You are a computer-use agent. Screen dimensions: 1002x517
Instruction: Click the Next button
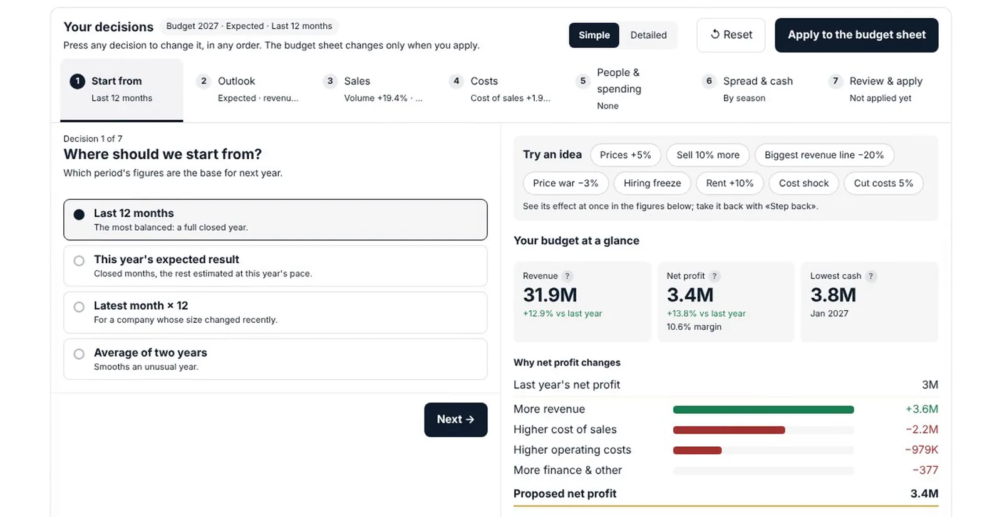(x=455, y=420)
